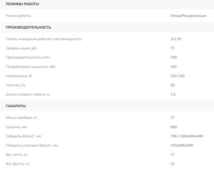
Task: Click the Производительность м3/ч label
Action: pyautogui.click(x=28, y=57)
